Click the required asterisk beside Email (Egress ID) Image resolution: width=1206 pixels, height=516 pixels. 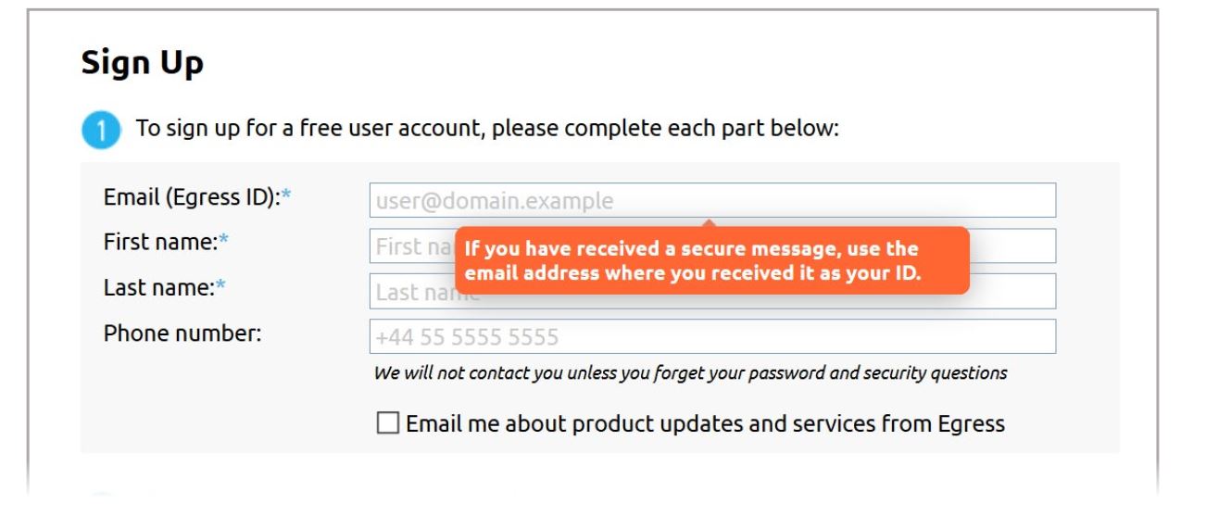pyautogui.click(x=286, y=196)
